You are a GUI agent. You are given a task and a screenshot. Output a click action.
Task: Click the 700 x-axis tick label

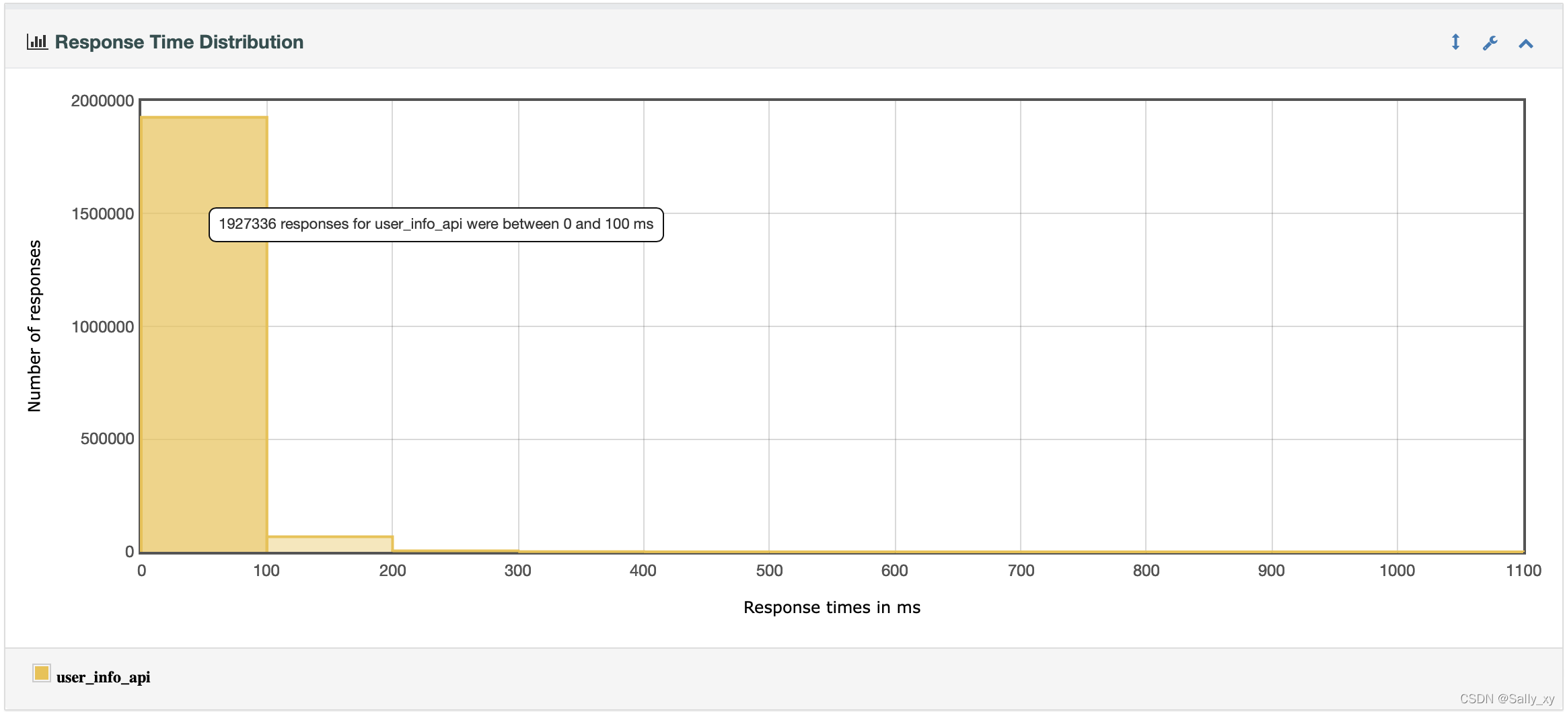1021,571
